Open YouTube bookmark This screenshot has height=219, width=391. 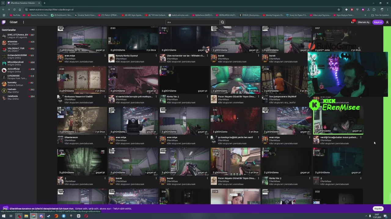pyautogui.click(x=15, y=15)
